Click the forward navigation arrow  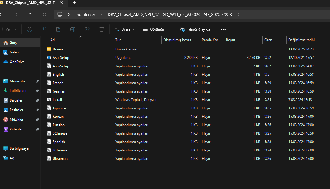click(16, 14)
